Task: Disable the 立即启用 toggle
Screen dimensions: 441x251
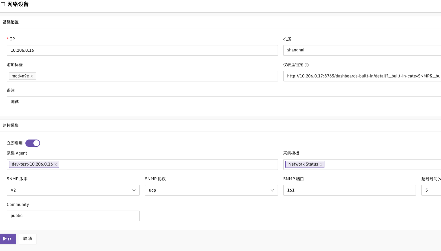Action: tap(33, 143)
